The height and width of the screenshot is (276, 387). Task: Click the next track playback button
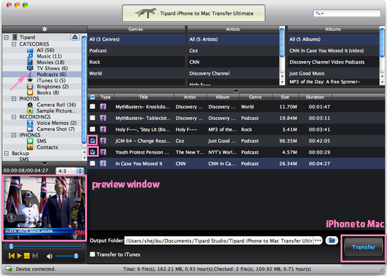coord(35,256)
